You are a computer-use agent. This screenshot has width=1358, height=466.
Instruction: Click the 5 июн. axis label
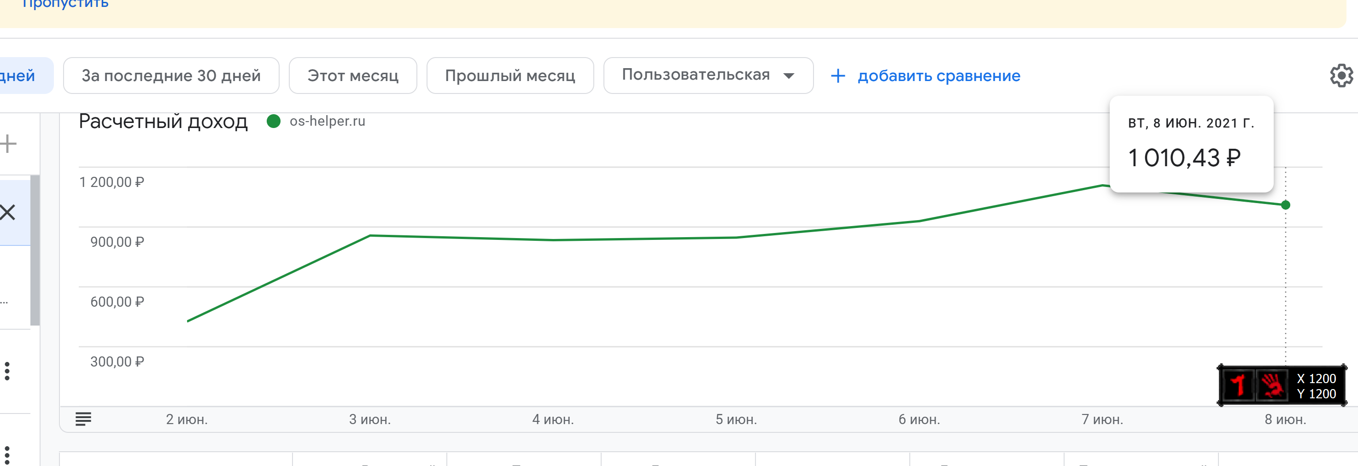[736, 419]
